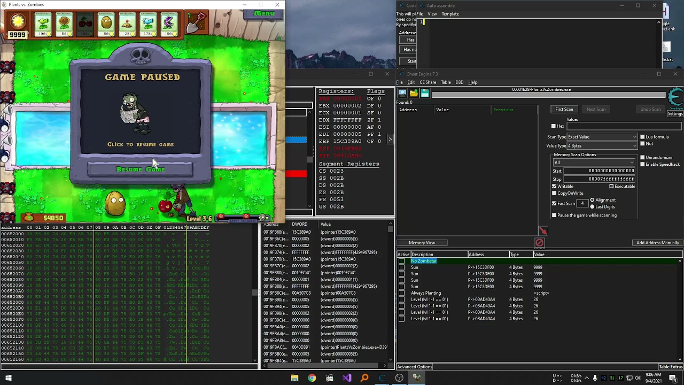The height and width of the screenshot is (385, 684).
Task: Select the Snow Pea seed packet
Action: pos(147,25)
